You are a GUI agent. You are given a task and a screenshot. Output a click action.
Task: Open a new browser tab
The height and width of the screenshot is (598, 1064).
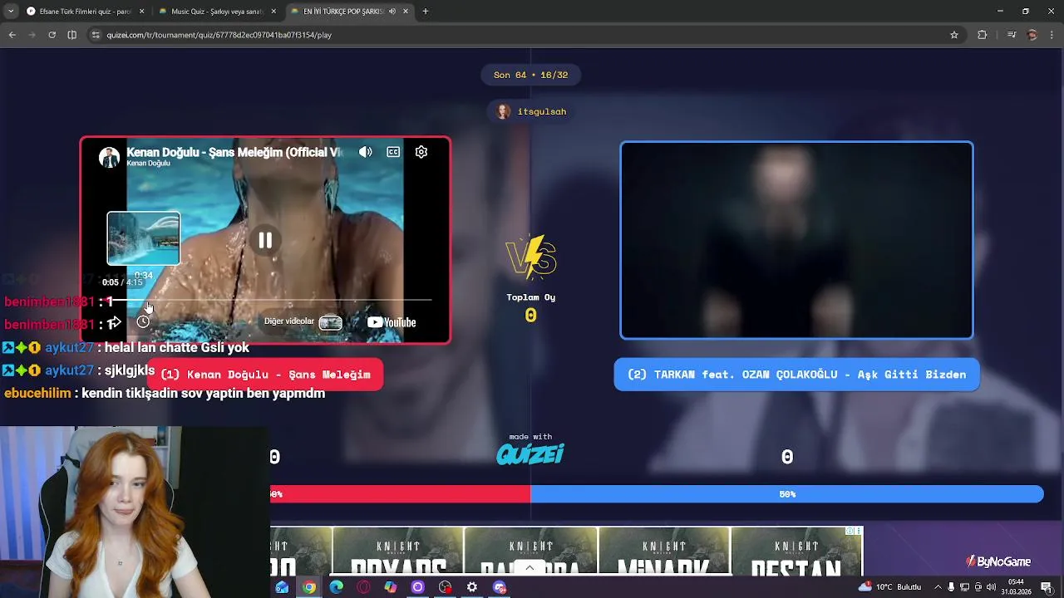pos(426,12)
